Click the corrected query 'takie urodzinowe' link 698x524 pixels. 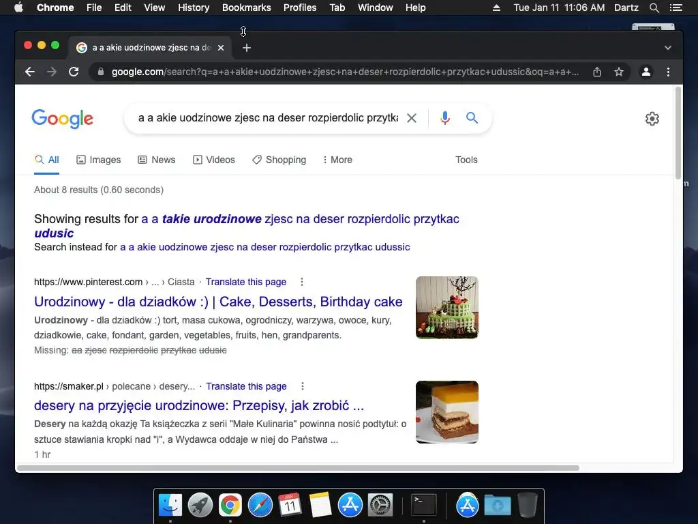point(211,219)
